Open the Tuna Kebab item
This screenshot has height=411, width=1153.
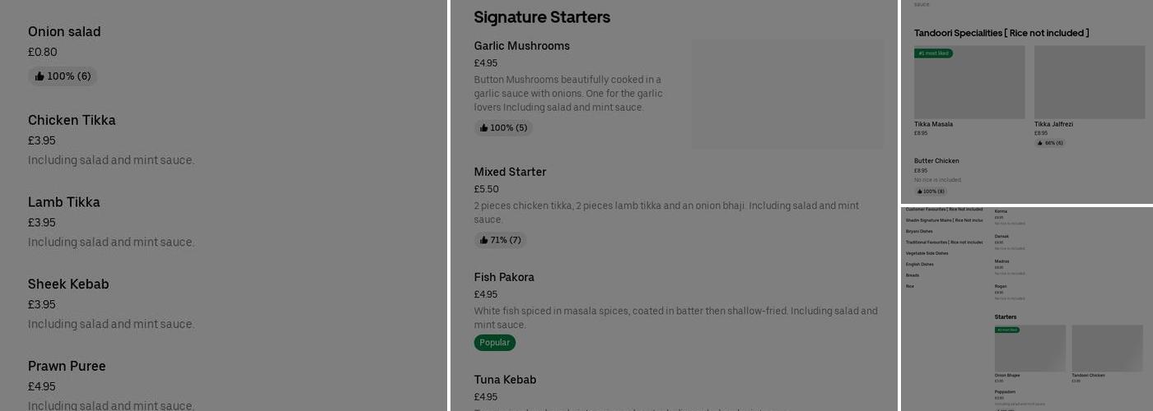(505, 380)
